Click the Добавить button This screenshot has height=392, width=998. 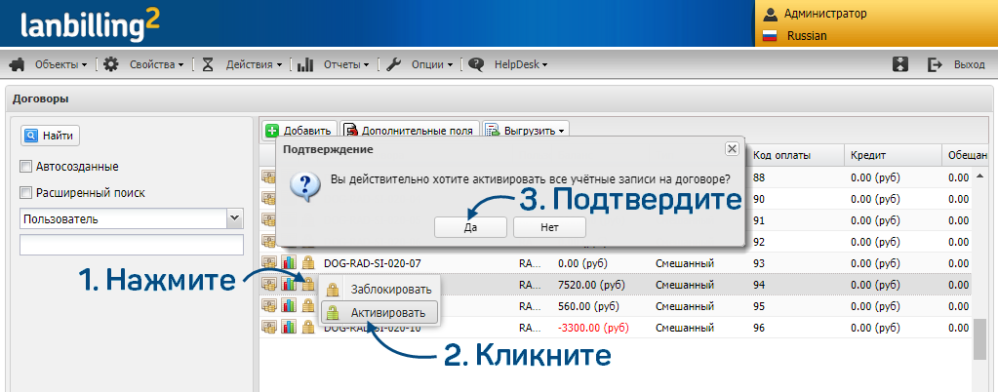pos(299,131)
